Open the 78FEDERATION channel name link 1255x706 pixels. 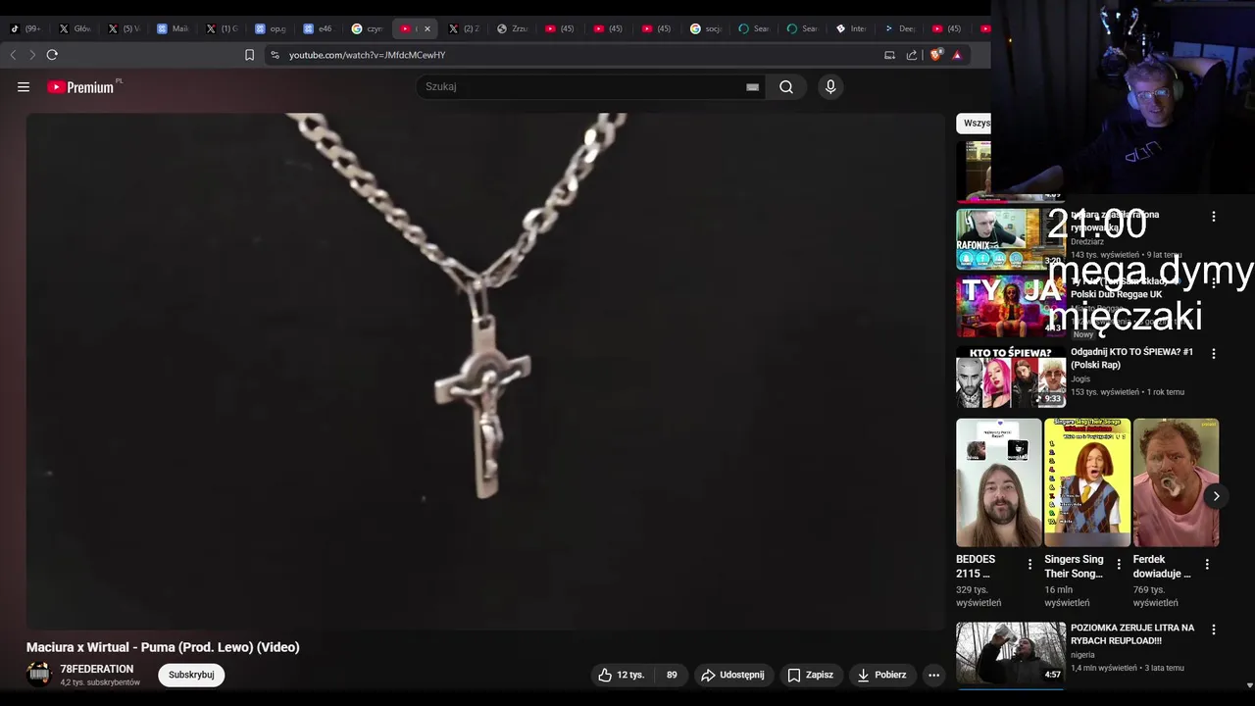click(x=96, y=669)
